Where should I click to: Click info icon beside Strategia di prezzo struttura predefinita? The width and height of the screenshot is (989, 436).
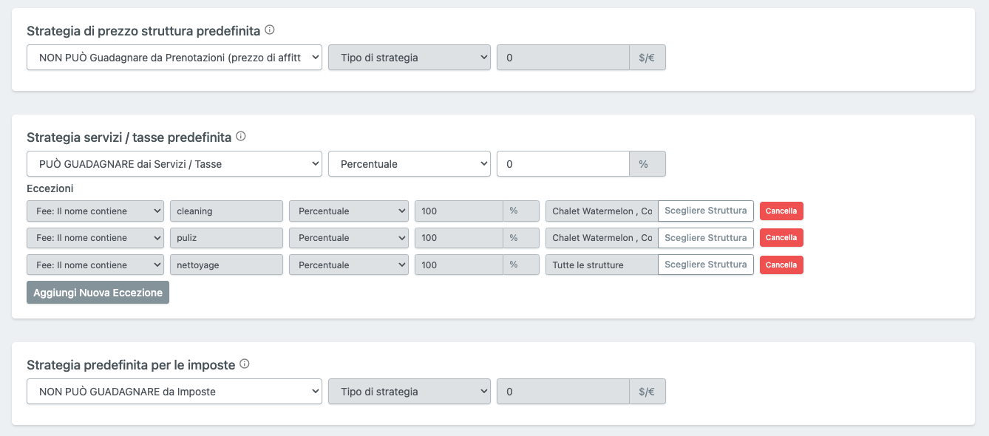tap(270, 30)
